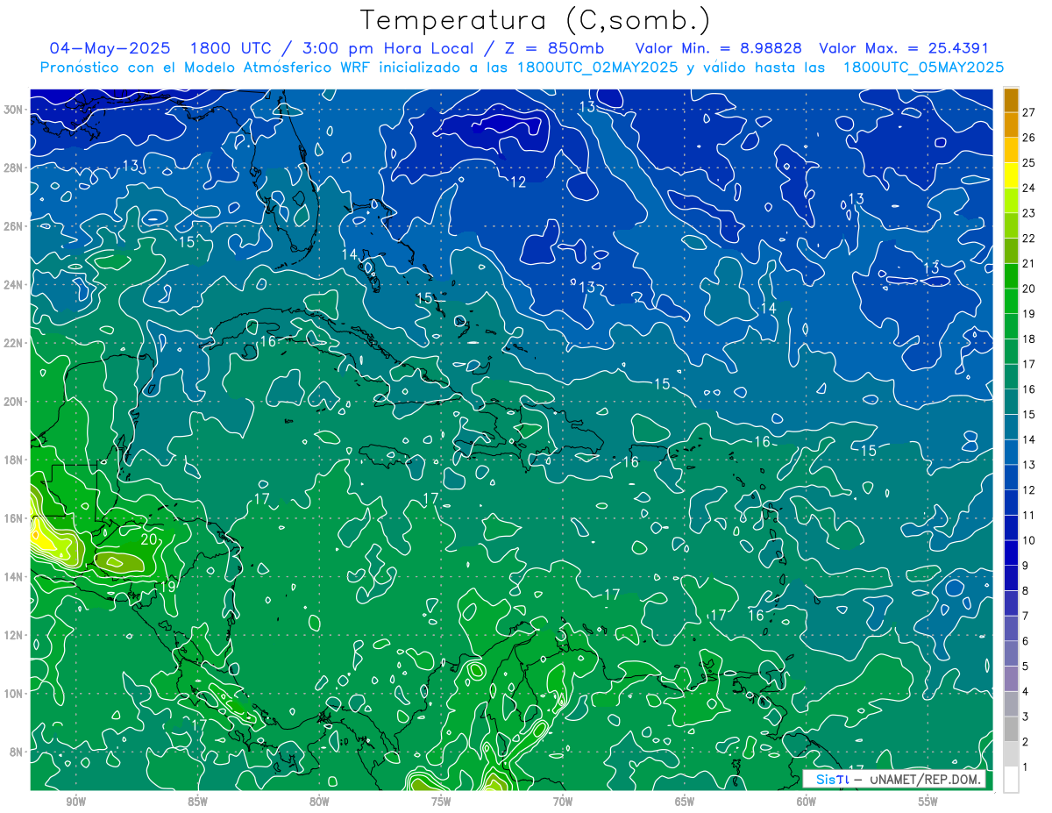Click latitude axis label "18N"
Viewport: 1052px width, 813px height.
pos(13,460)
